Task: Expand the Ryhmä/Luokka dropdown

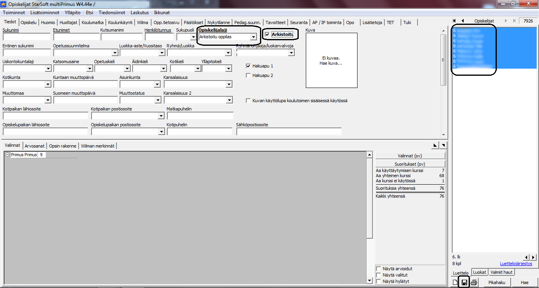Action: pos(228,53)
